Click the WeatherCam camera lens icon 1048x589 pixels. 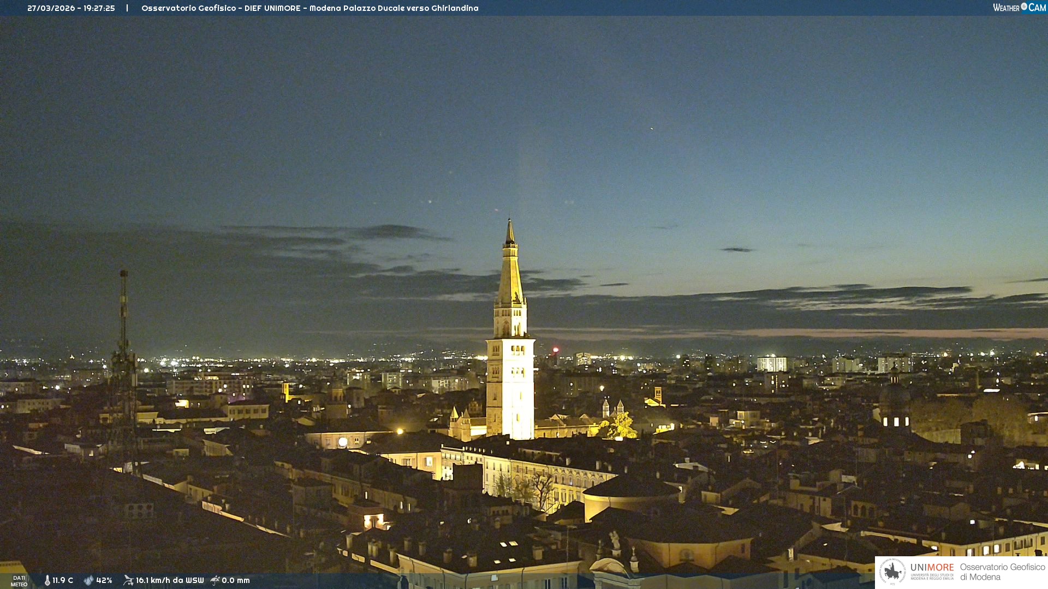[x=1024, y=7]
